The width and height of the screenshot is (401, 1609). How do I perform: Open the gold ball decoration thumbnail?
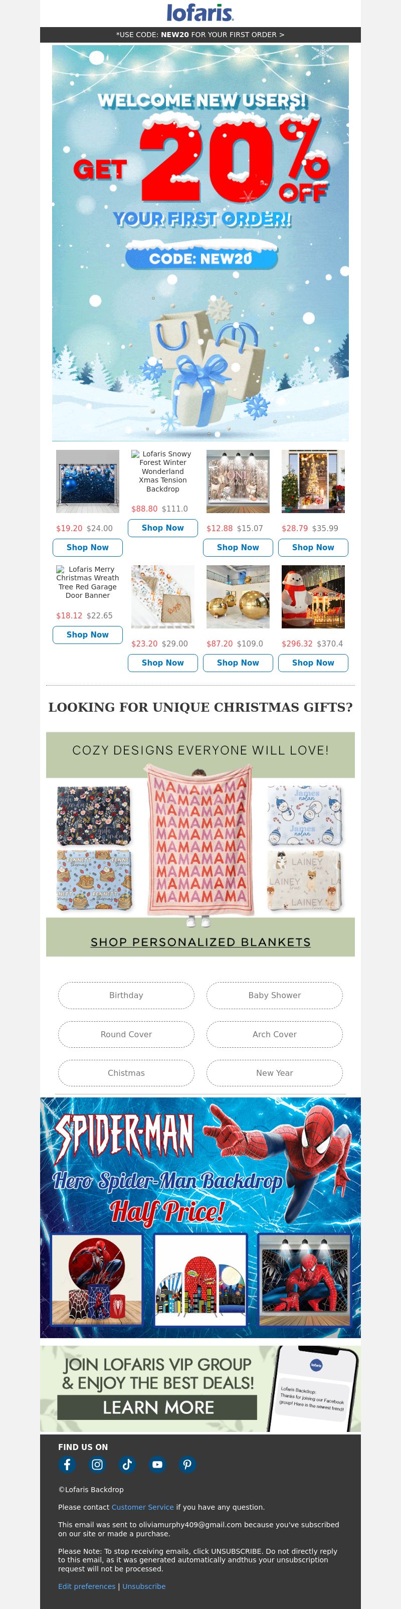(238, 597)
